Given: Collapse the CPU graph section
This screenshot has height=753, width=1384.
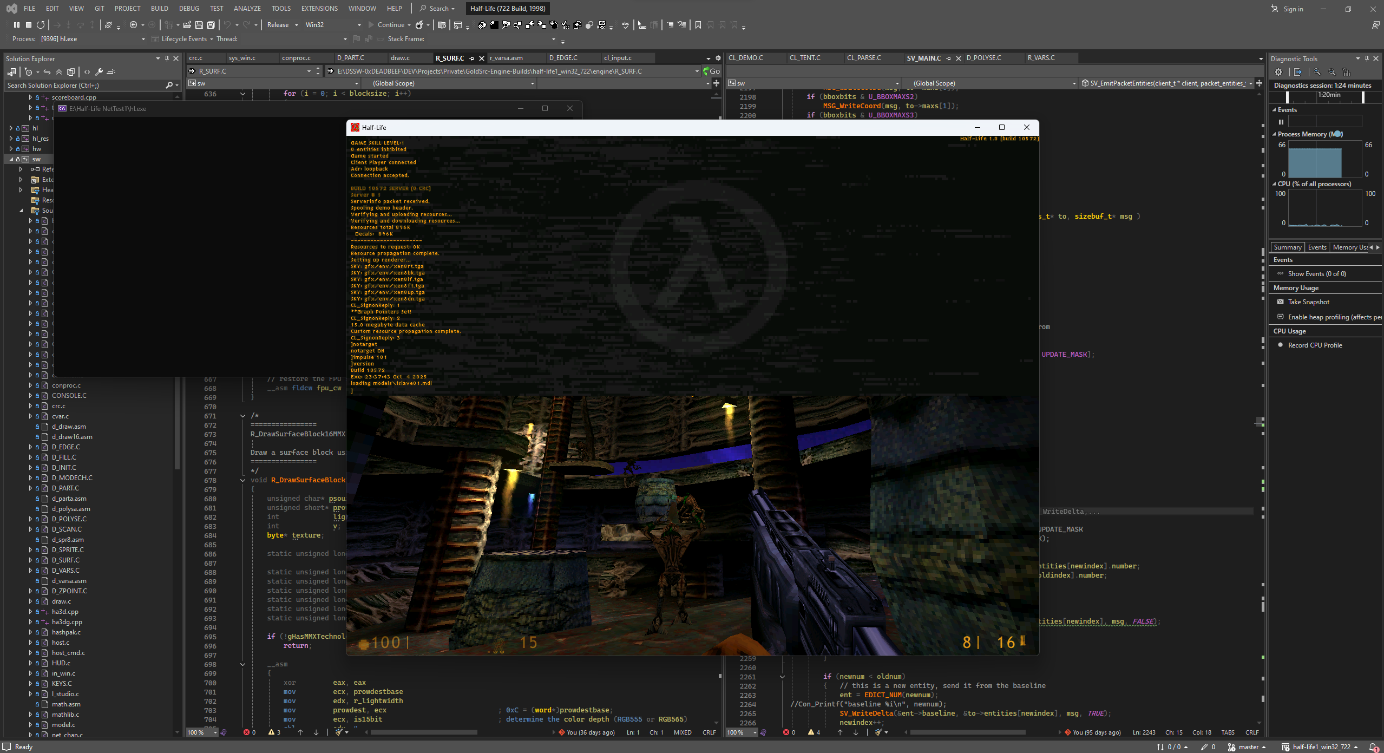Looking at the screenshot, I should (x=1274, y=184).
